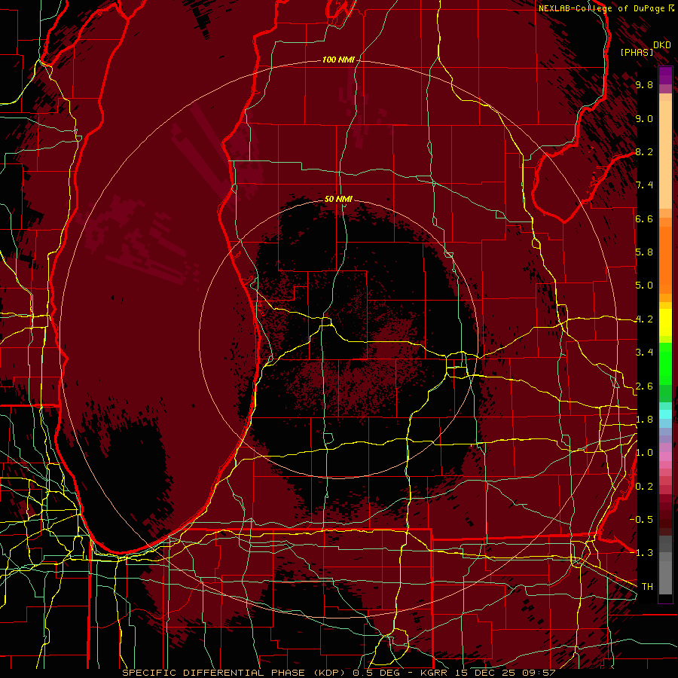678x678 pixels.
Task: Pick the yellow band of the color bar
Action: [x=665, y=322]
